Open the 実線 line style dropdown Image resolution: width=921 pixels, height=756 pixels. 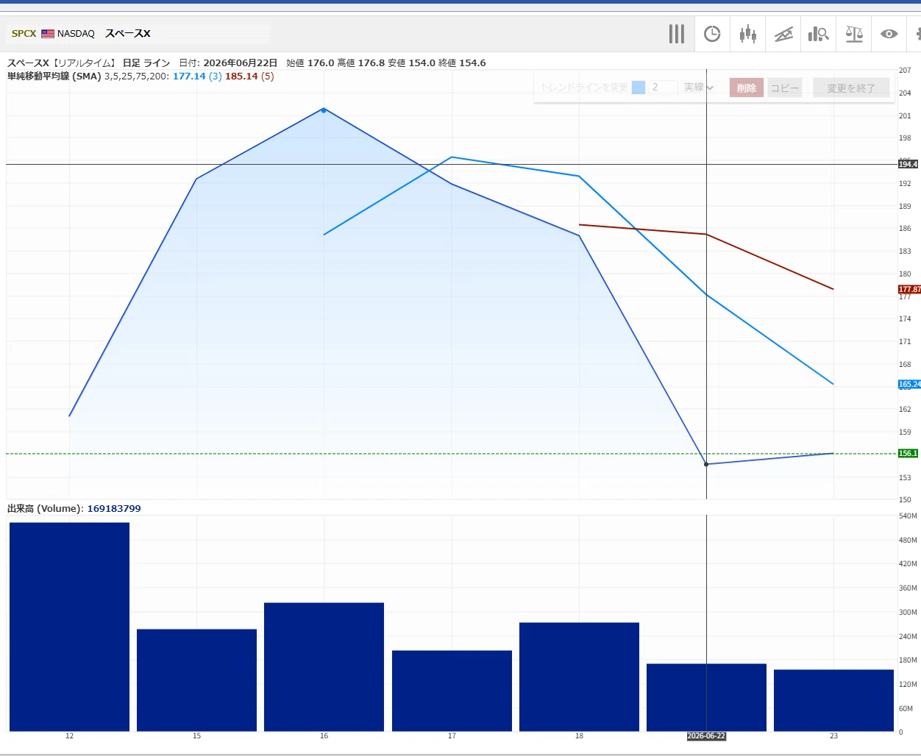point(699,88)
